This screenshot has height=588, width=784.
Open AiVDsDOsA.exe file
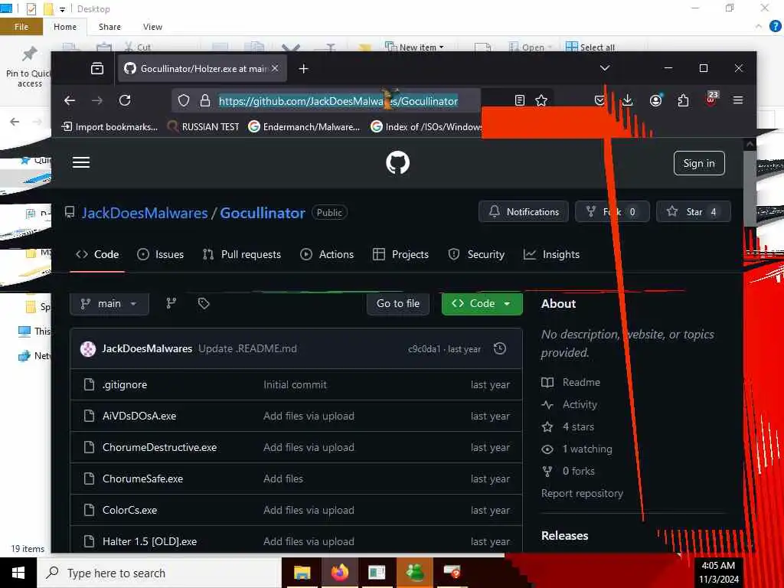[x=139, y=416]
